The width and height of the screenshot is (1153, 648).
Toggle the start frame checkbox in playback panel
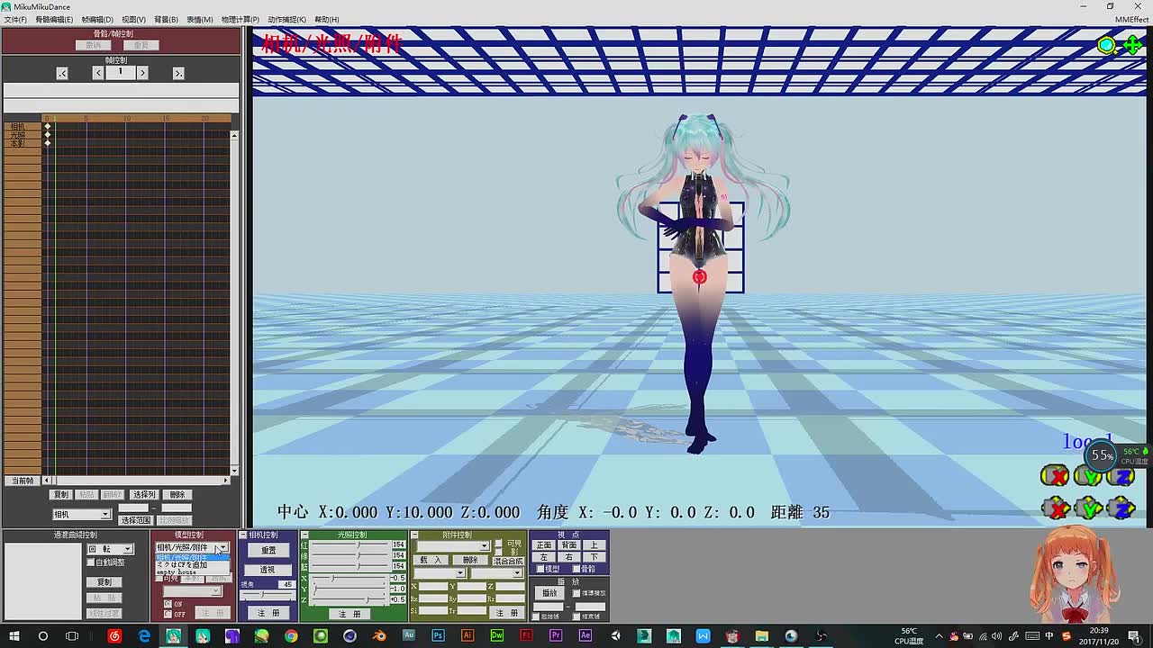536,616
